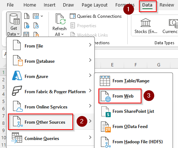178x148 pixels.
Task: Expand From Fabric & Power Platform arrow
Action: (90, 91)
